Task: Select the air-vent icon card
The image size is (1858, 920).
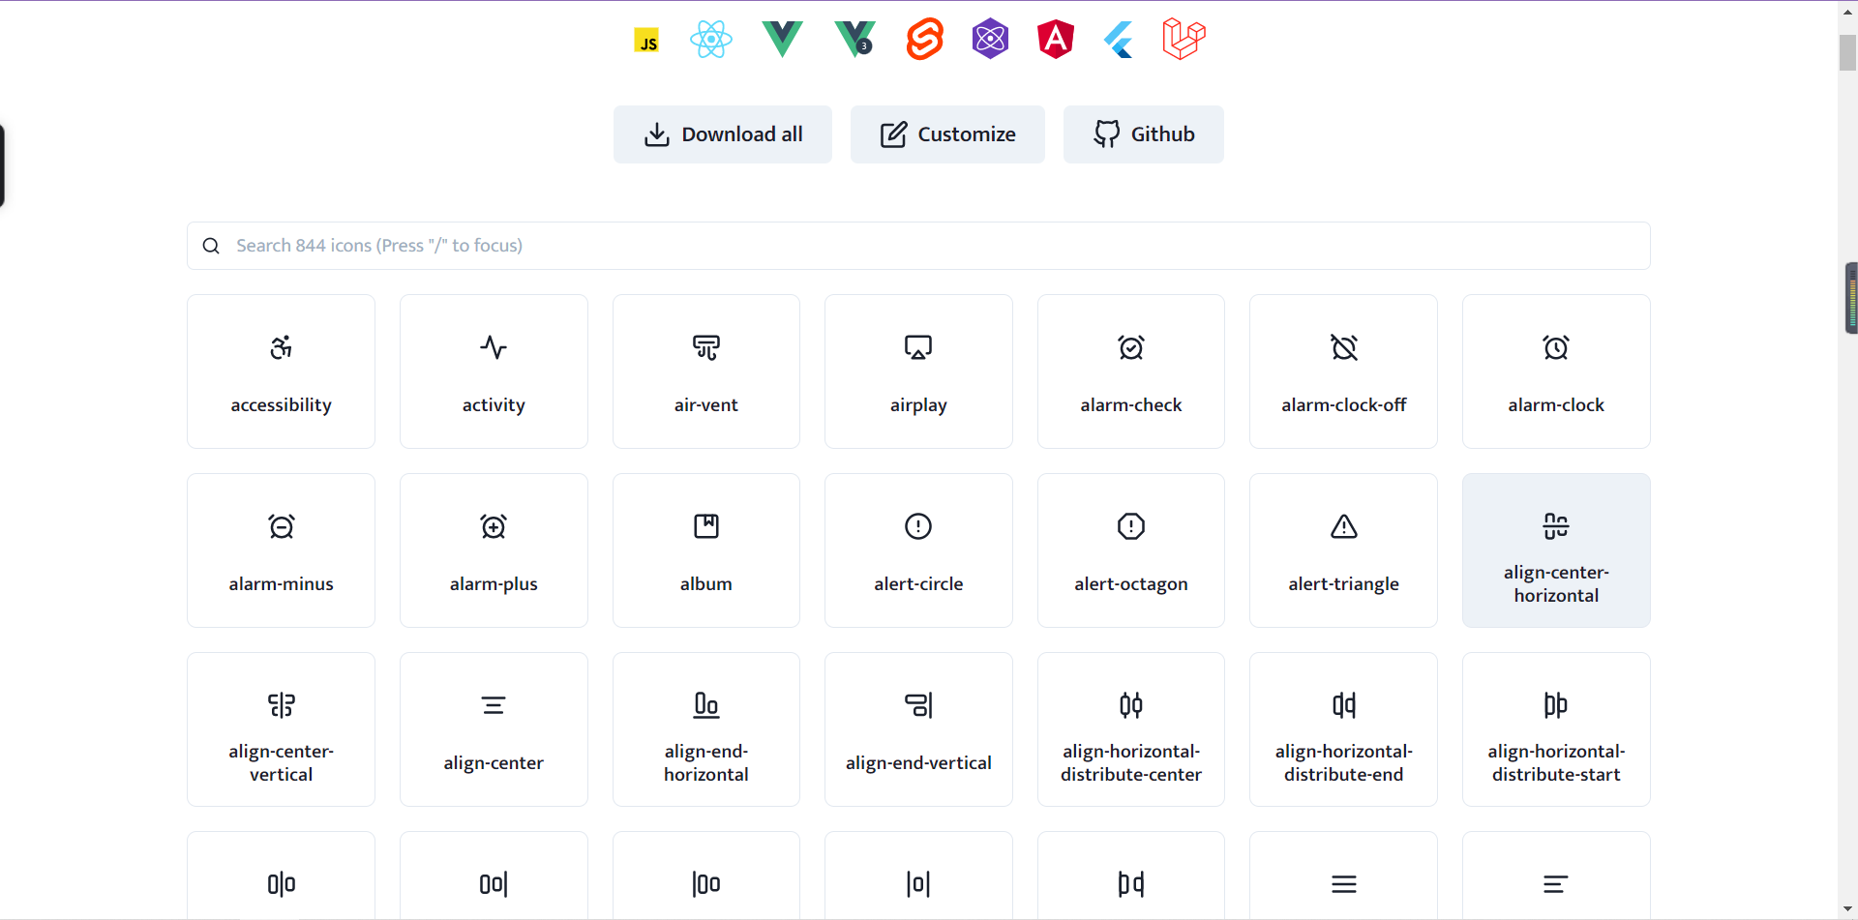Action: point(706,371)
